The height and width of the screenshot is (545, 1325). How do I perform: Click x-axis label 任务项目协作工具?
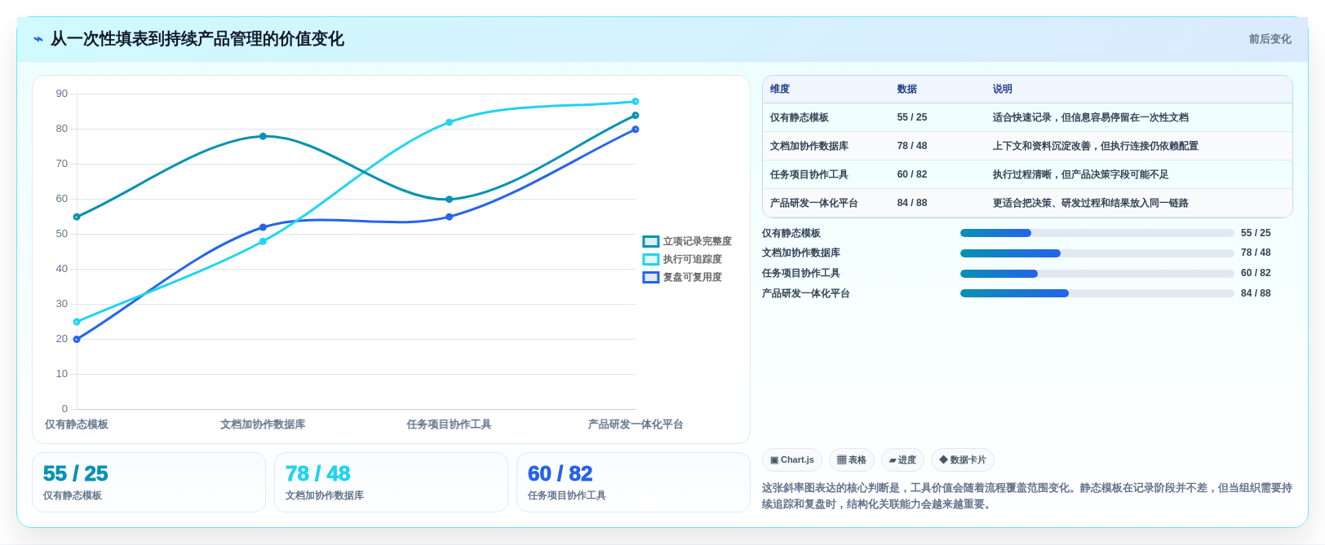449,424
